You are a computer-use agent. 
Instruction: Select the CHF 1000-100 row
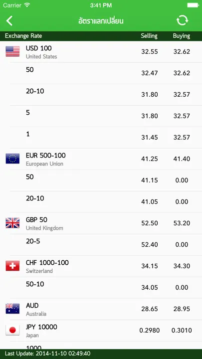coord(101,266)
